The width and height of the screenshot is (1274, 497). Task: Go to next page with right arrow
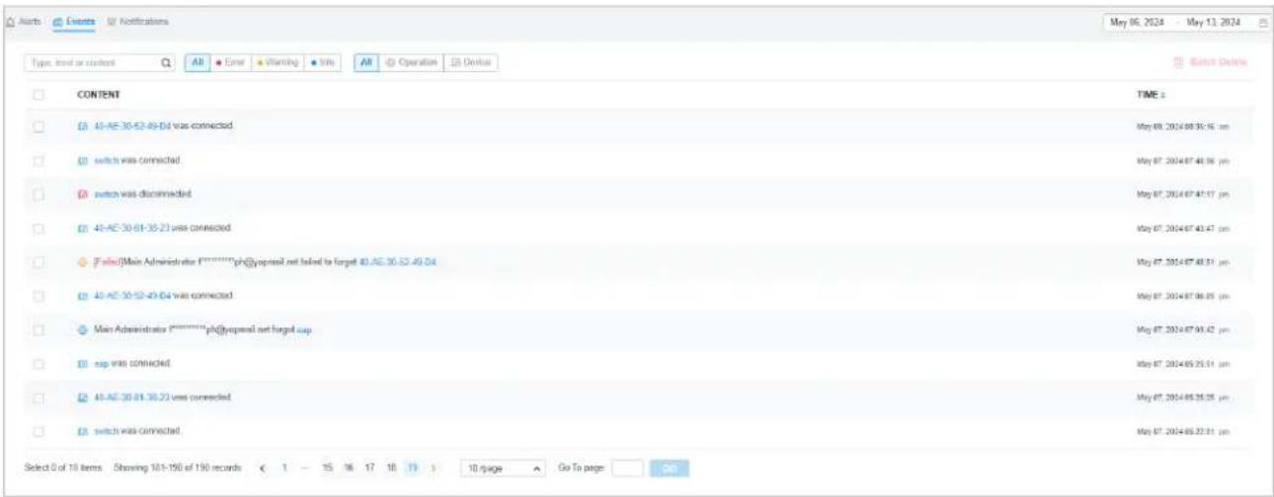[x=436, y=467]
